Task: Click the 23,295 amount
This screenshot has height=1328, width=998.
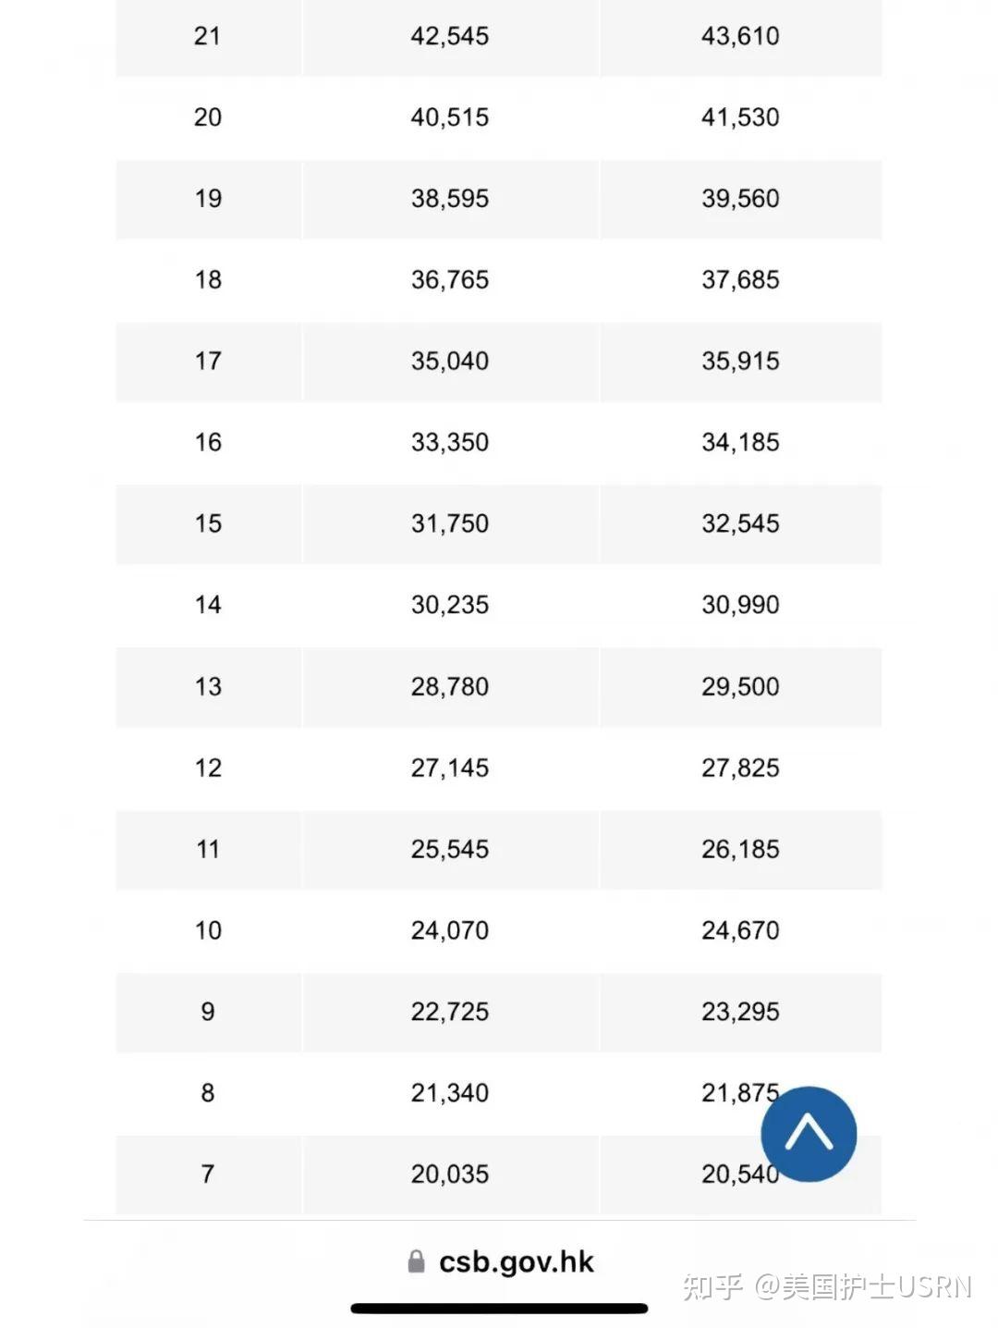Action: (740, 1012)
